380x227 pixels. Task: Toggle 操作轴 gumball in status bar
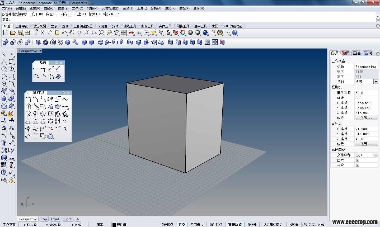(x=252, y=225)
